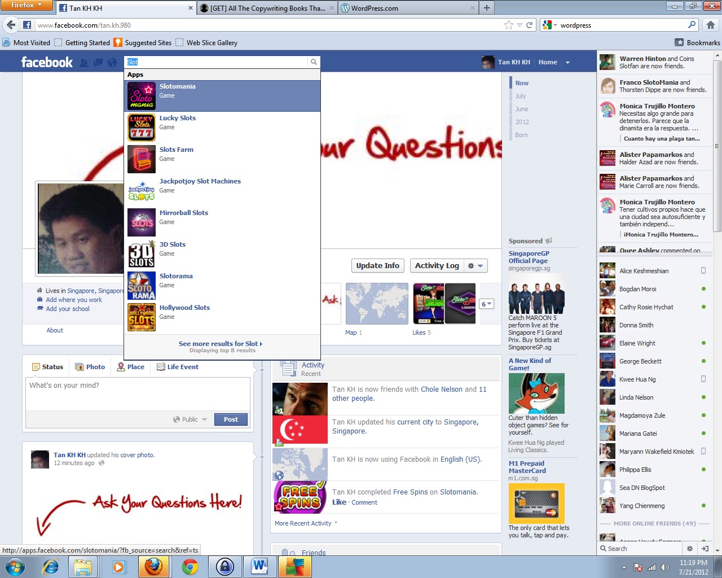Screen dimensions: 722x578
Task: Click See more results for Slot
Action: [x=221, y=344]
